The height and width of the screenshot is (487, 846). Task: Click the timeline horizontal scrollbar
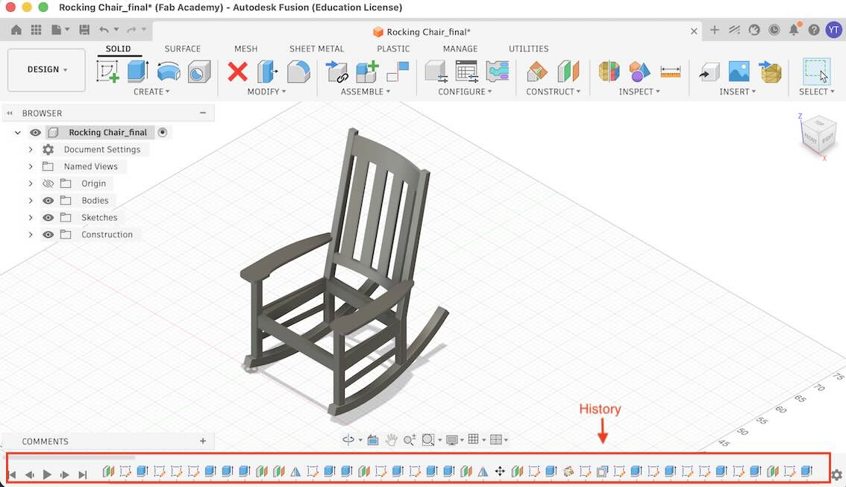70,457
